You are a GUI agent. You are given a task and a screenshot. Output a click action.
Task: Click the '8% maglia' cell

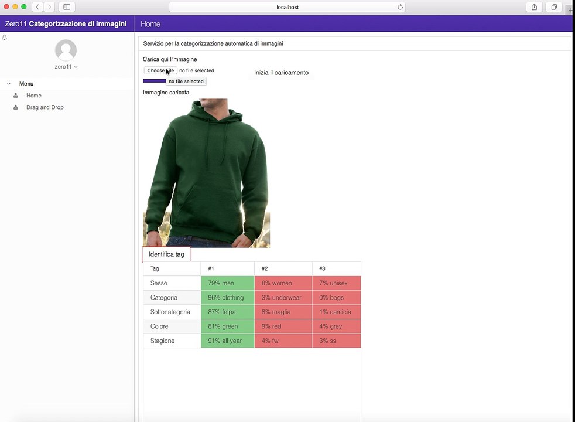283,312
